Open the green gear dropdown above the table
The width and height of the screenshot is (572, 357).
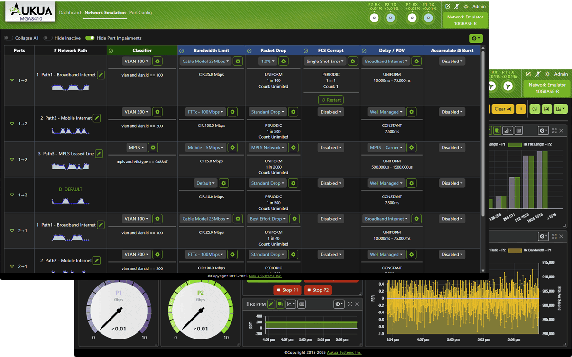(x=476, y=38)
